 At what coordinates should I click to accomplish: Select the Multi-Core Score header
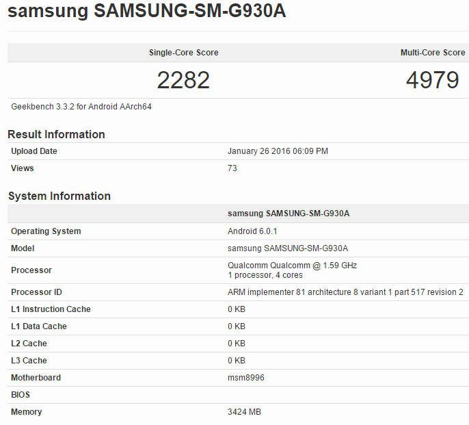pyautogui.click(x=433, y=53)
